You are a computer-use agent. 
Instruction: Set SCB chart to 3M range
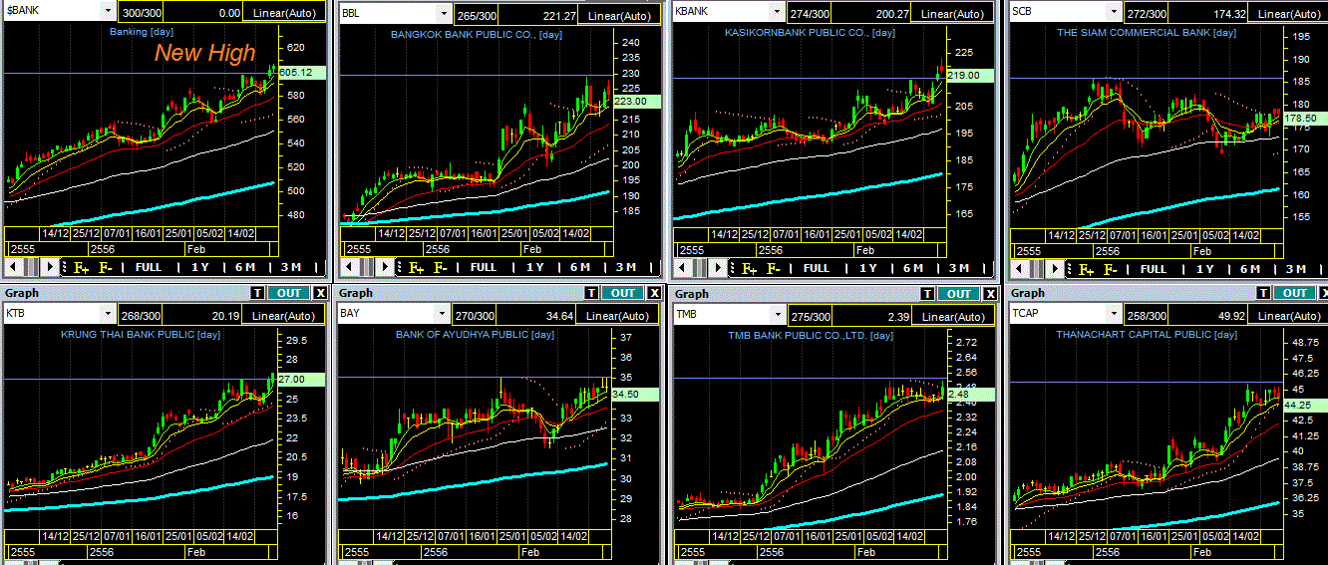coord(1296,268)
